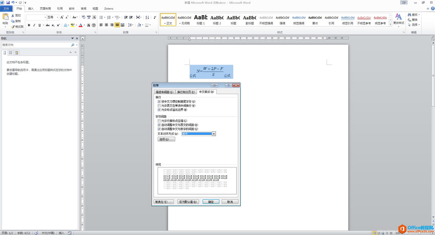The width and height of the screenshot is (435, 235).
Task: Click the Bold formatting icon
Action: click(29, 25)
